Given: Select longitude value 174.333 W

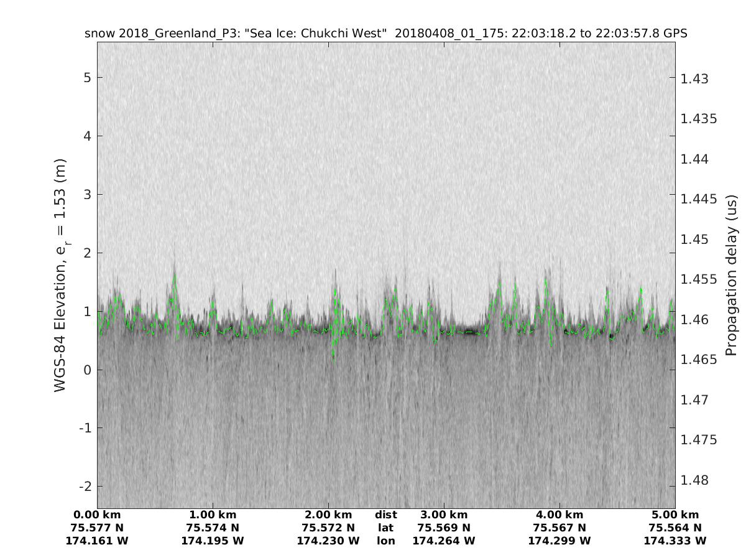Looking at the screenshot, I should pyautogui.click(x=675, y=541).
